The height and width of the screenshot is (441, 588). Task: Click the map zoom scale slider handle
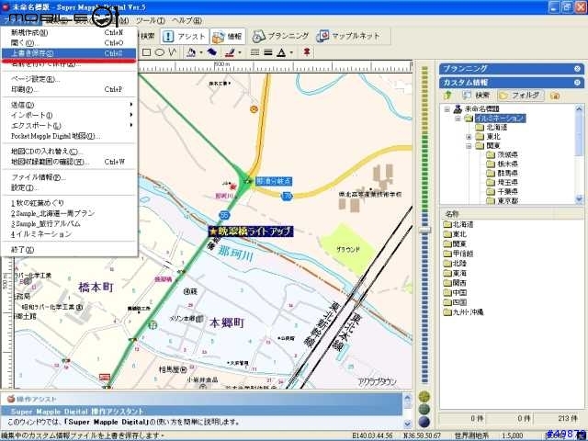click(424, 231)
